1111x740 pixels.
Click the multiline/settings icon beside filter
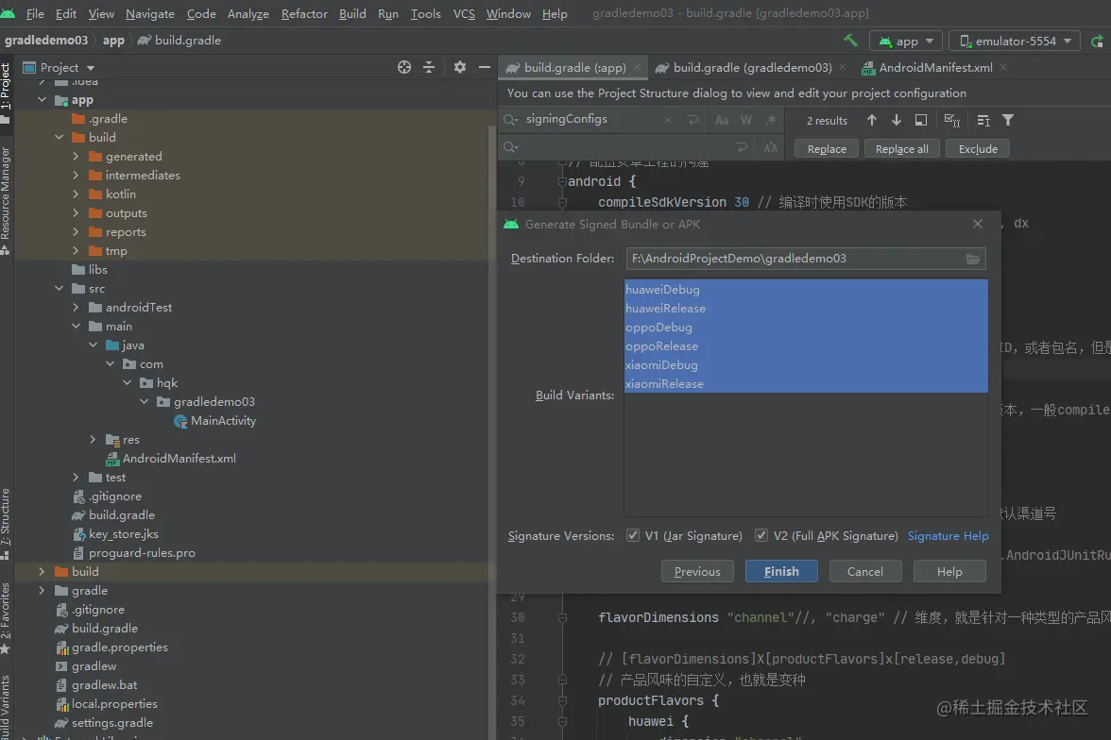[x=983, y=121]
